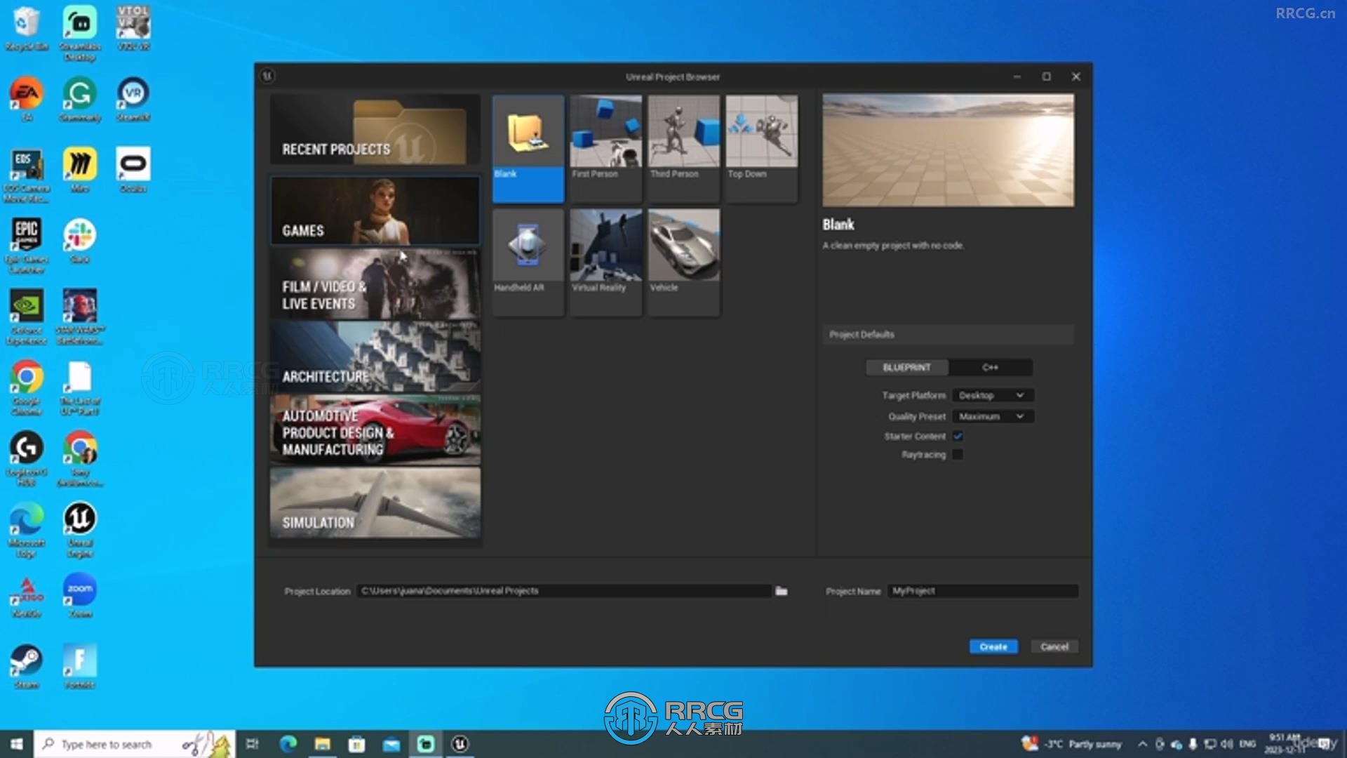The image size is (1347, 758).
Task: Open the EA app desktop icon
Action: click(x=27, y=100)
